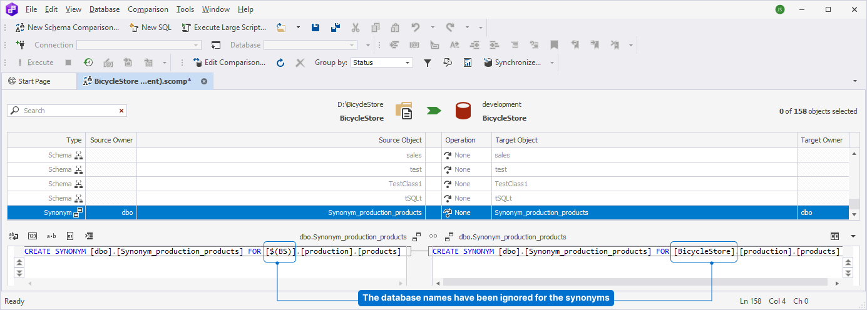Click the Copy icon in toolbar

pos(375,27)
